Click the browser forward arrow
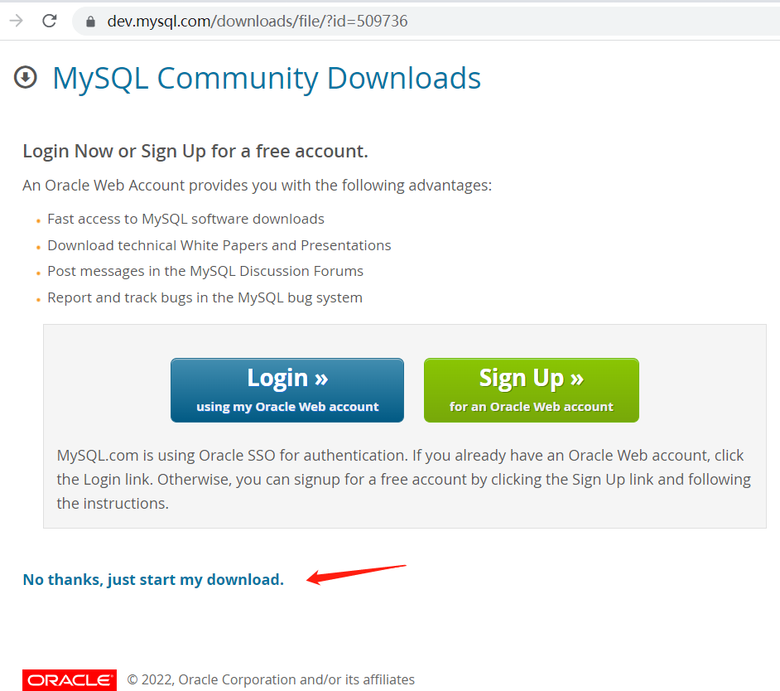This screenshot has width=780, height=691. click(x=17, y=21)
